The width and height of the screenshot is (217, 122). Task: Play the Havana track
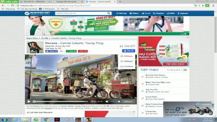point(29,102)
